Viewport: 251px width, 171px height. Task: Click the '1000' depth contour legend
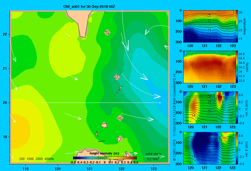tap(30, 159)
